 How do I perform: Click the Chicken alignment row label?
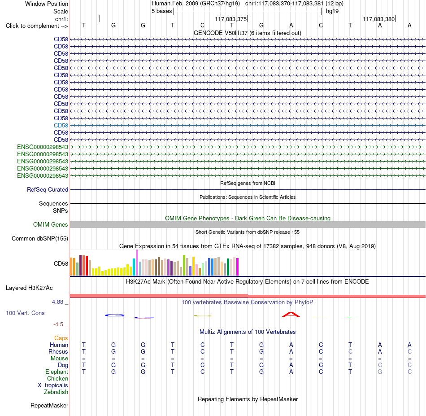(x=57, y=378)
